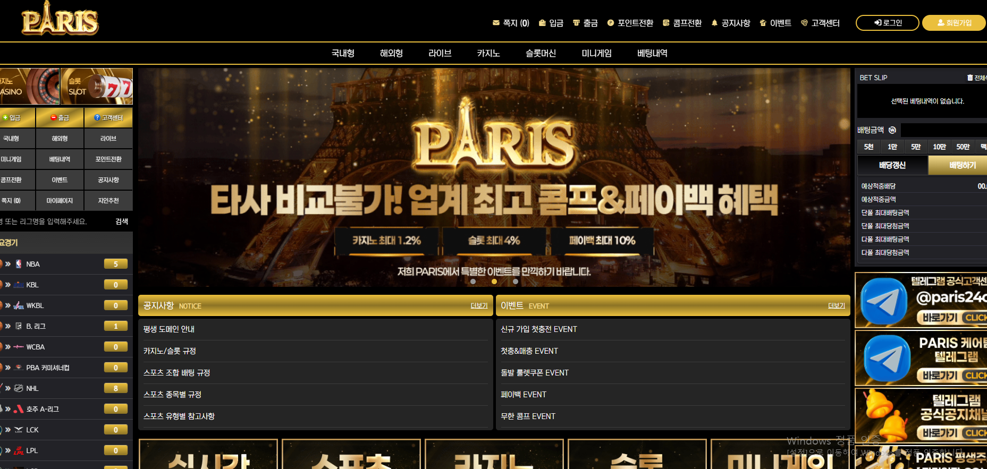The image size is (987, 469).
Task: Open the 스포츠 조합 배팅 규정 notice
Action: (x=176, y=373)
